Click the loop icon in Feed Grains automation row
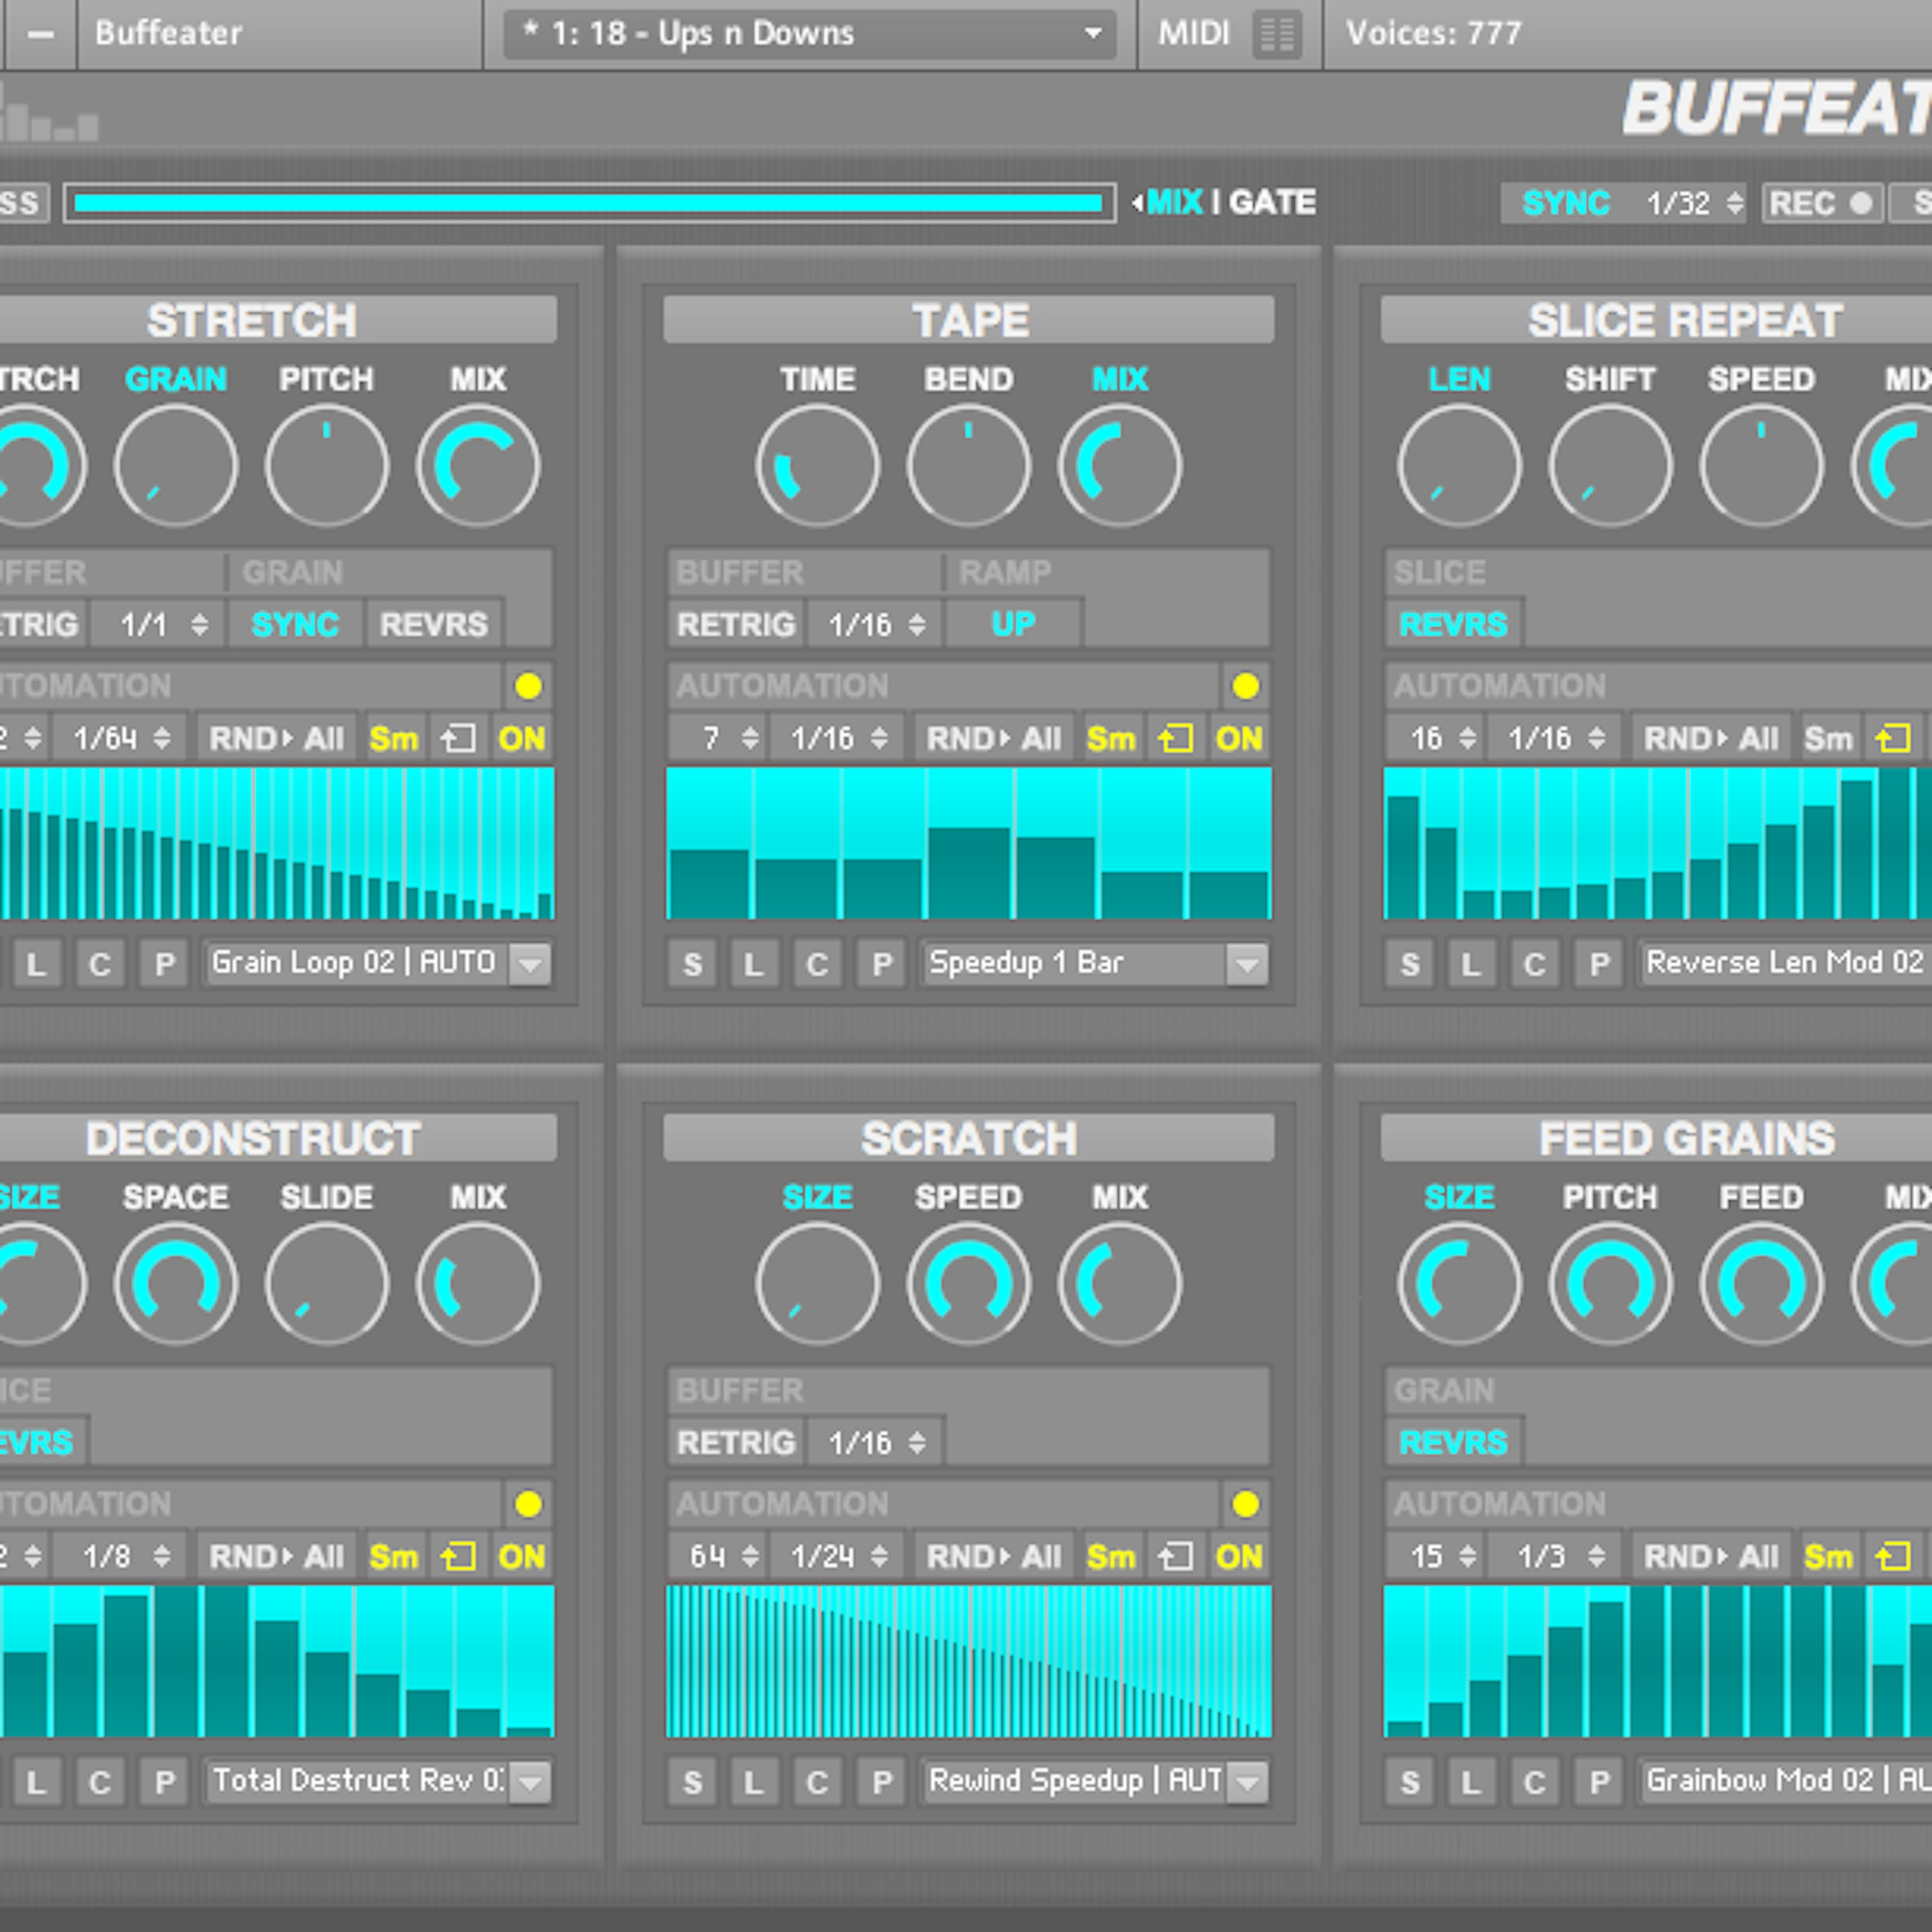Viewport: 1932px width, 1932px height. click(1893, 1557)
